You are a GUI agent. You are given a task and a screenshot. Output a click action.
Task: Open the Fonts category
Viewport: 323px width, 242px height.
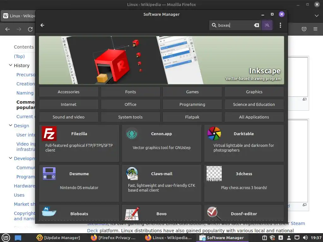130,92
